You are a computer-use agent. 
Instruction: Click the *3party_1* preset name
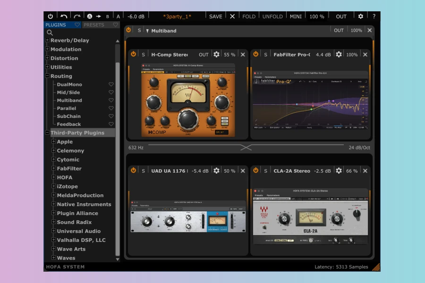coord(177,17)
